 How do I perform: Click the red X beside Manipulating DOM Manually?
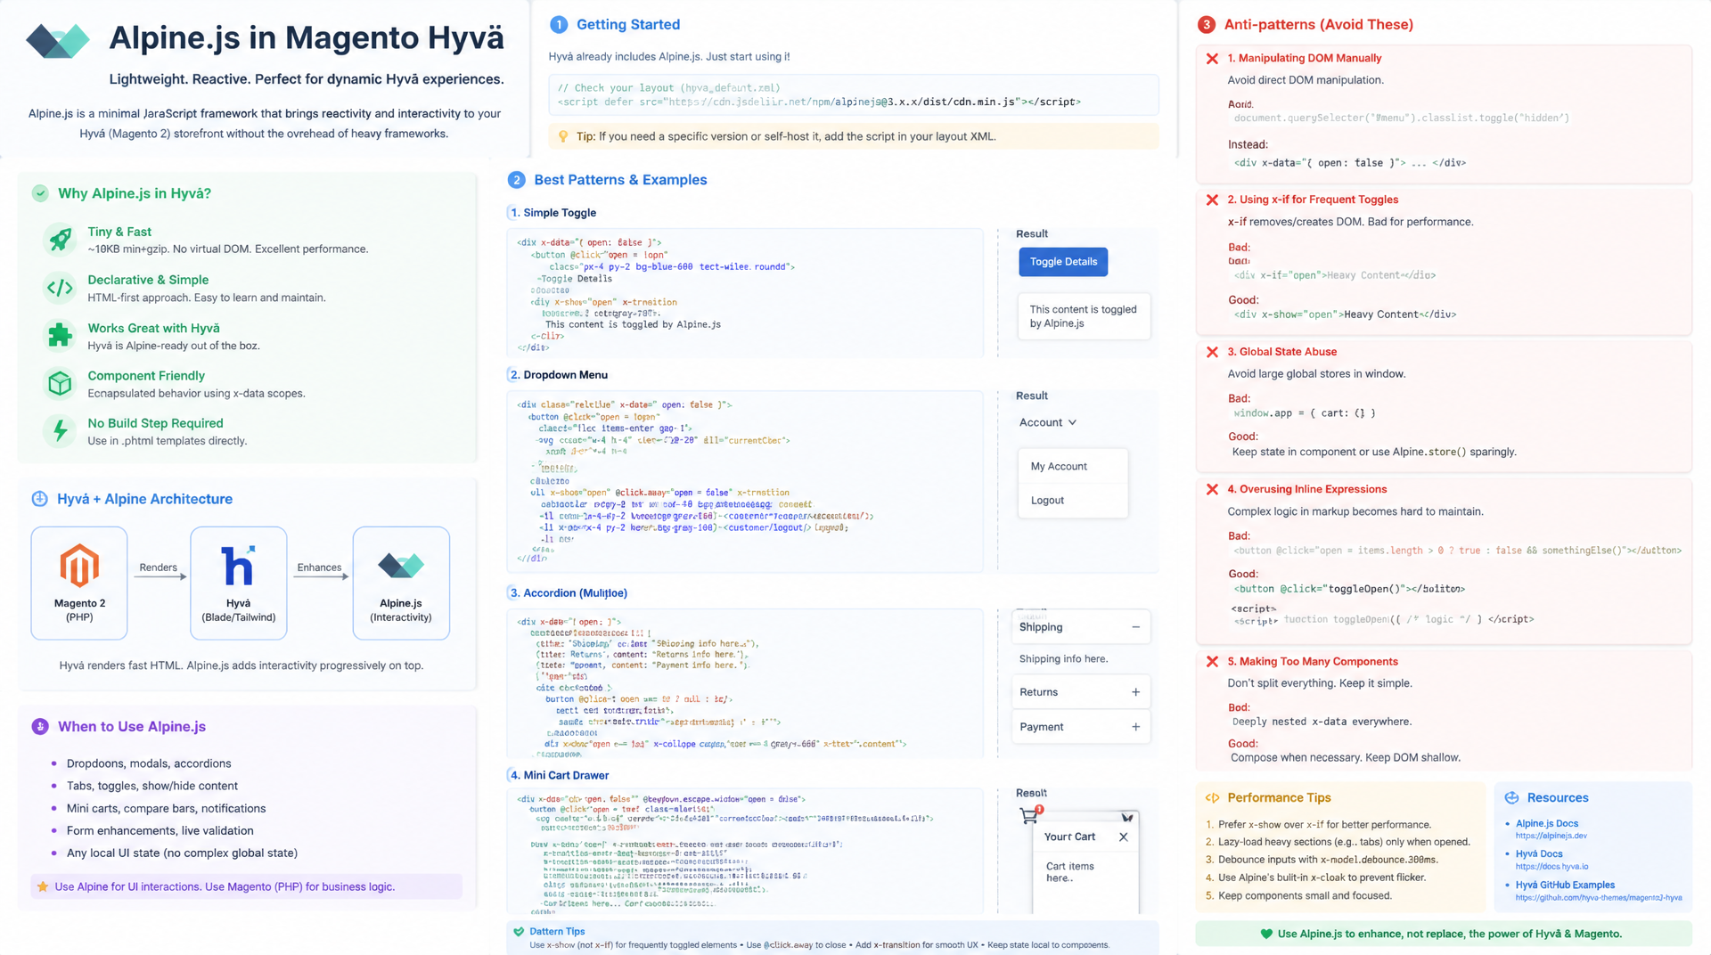pos(1212,58)
